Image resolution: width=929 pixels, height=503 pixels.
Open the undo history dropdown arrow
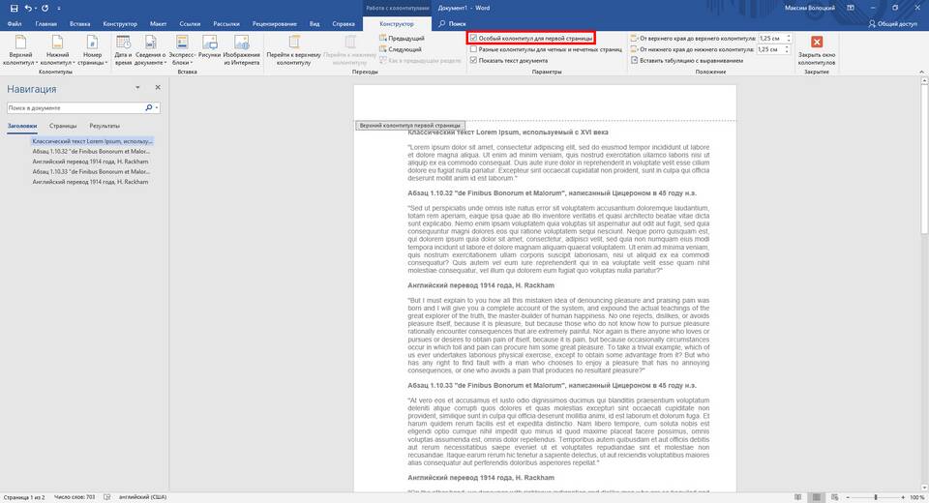(x=36, y=9)
